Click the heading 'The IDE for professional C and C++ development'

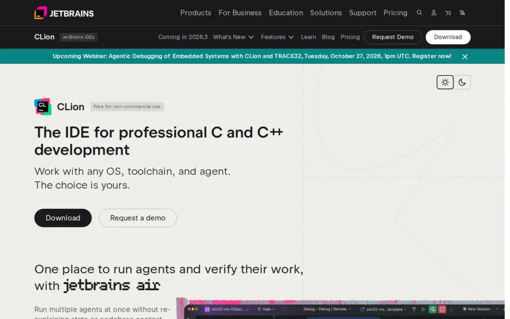[159, 141]
